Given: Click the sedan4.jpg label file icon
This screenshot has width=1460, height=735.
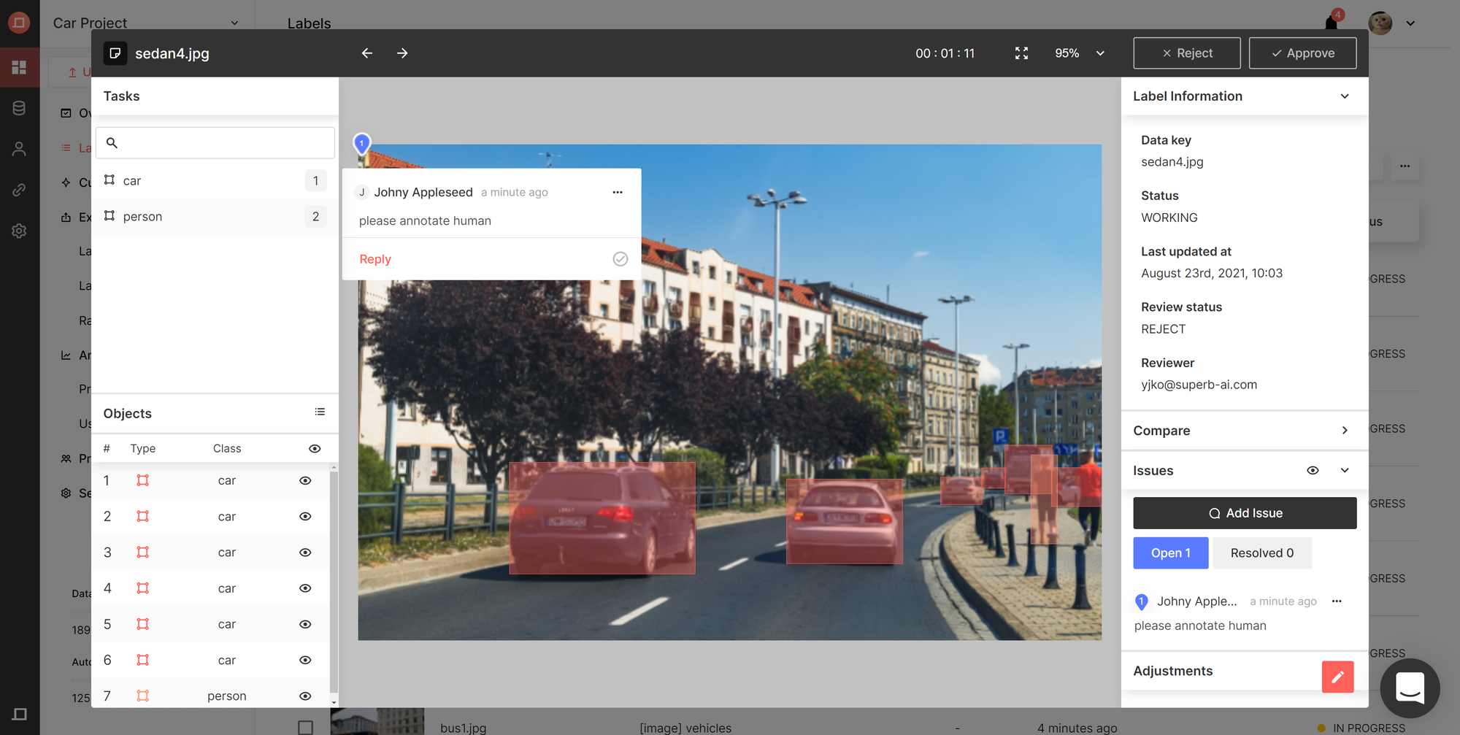Looking at the screenshot, I should (115, 53).
